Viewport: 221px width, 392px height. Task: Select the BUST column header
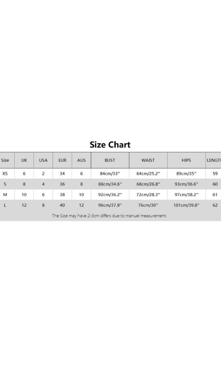coord(110,160)
